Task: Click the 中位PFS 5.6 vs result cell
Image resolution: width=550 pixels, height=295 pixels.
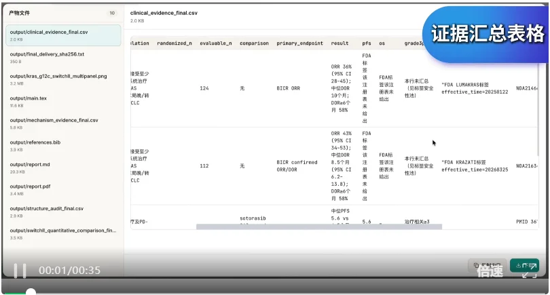Action: pyautogui.click(x=340, y=215)
